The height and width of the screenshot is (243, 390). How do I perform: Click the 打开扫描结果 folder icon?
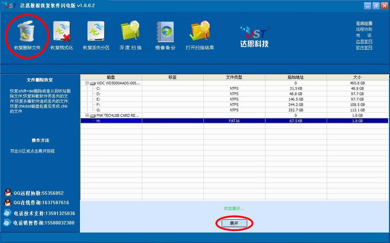(200, 31)
